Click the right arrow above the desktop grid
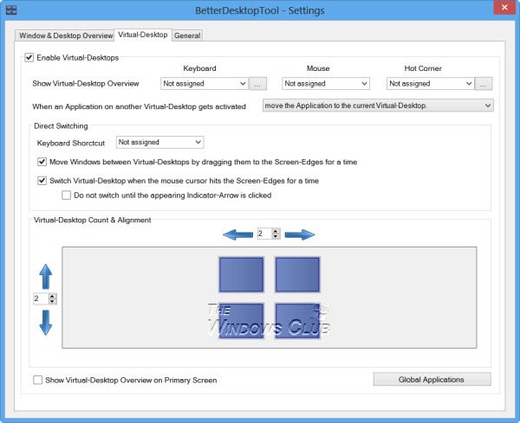The image size is (520, 423). [x=300, y=234]
